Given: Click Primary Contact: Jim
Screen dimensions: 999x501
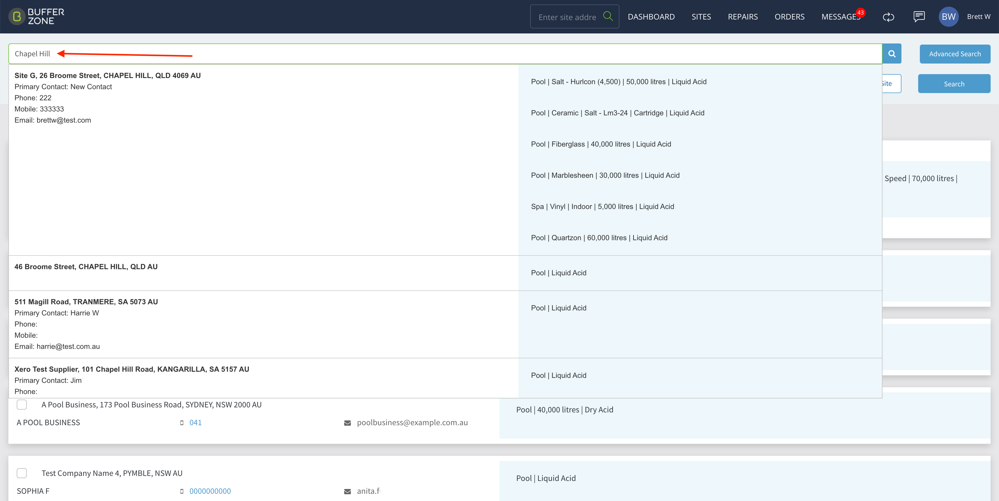Looking at the screenshot, I should pos(48,380).
